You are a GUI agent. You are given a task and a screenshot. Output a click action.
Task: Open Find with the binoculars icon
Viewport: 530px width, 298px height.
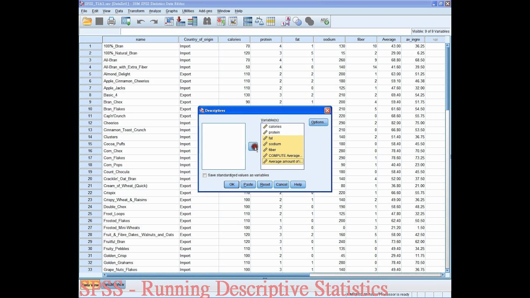[x=207, y=22]
